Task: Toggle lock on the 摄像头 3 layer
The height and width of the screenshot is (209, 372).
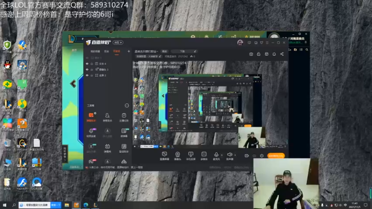Action: (x=92, y=69)
